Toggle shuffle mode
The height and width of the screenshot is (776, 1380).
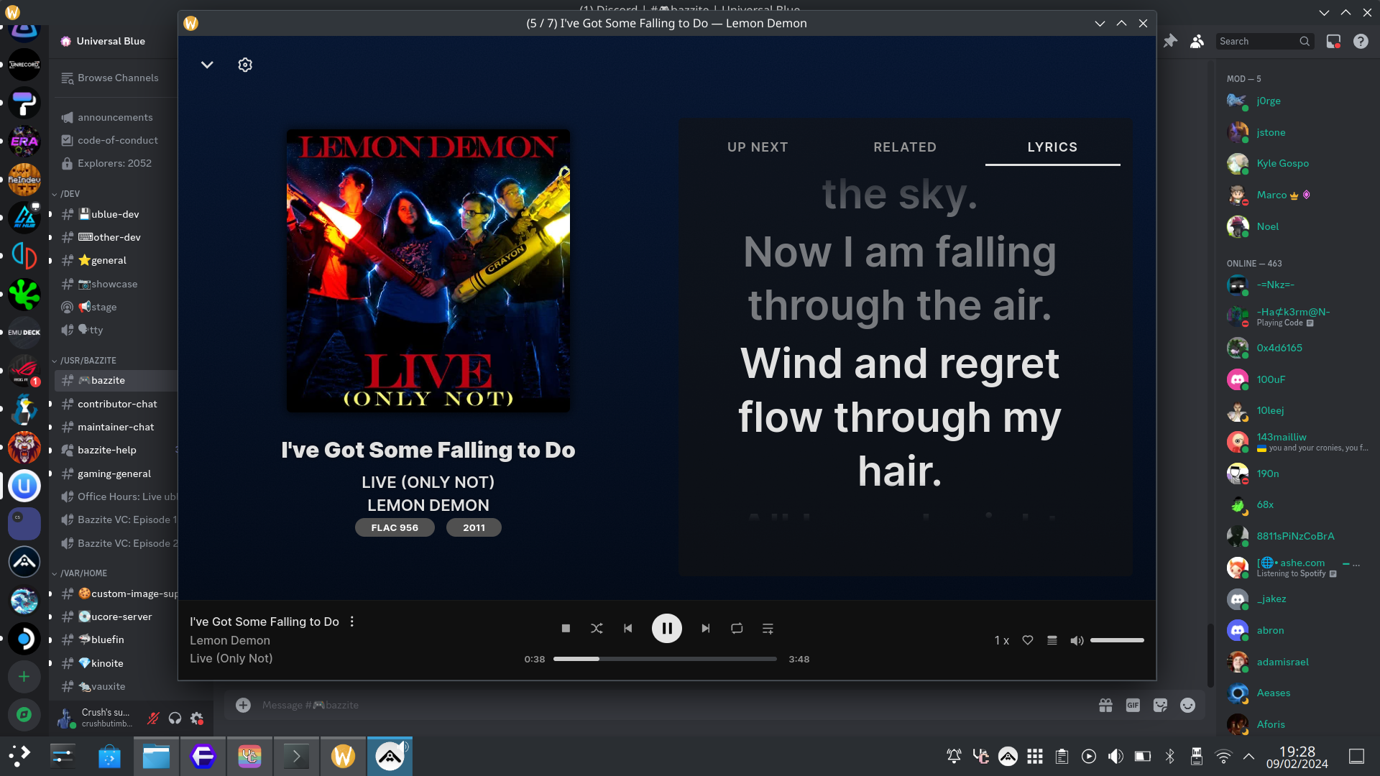[x=597, y=629]
